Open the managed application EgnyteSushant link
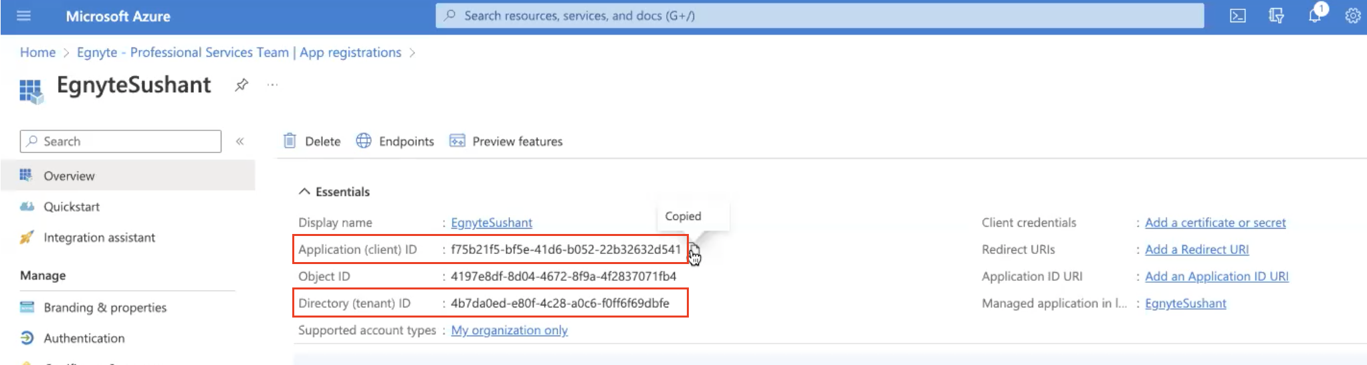The height and width of the screenshot is (365, 1367). click(x=1186, y=303)
